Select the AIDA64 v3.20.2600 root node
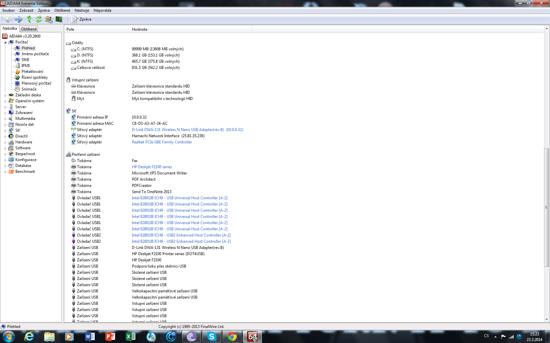The height and width of the screenshot is (343, 550). [x=25, y=36]
